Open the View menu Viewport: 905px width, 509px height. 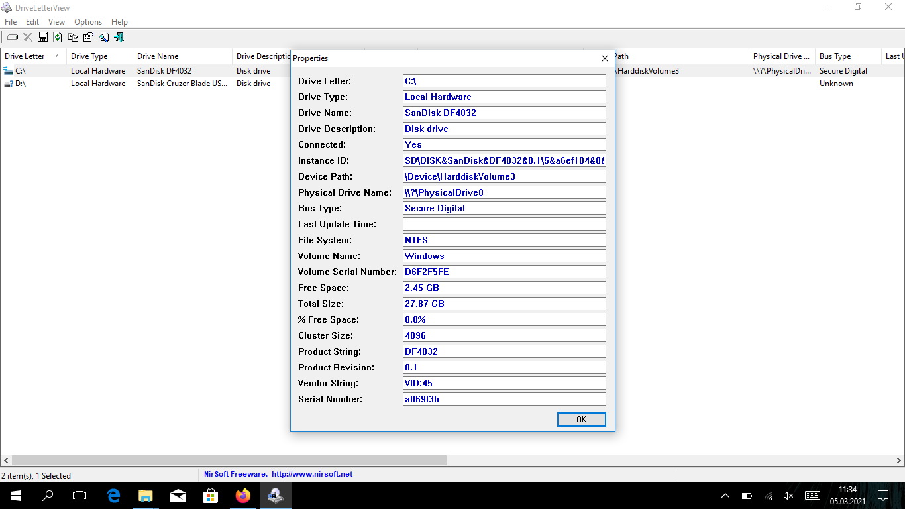[56, 22]
